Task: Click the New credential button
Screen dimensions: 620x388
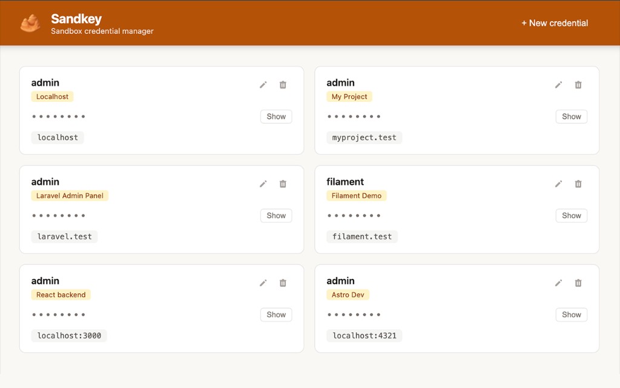Action: click(x=555, y=23)
